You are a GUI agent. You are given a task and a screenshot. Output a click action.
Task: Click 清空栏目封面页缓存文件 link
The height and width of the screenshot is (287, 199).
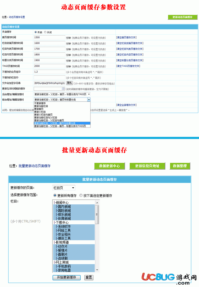pyautogui.click(x=130, y=43)
